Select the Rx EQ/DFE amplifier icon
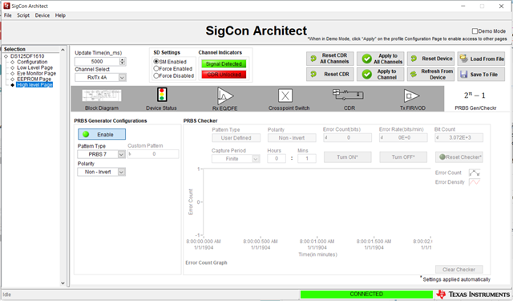This screenshot has height=301, width=513. click(225, 96)
